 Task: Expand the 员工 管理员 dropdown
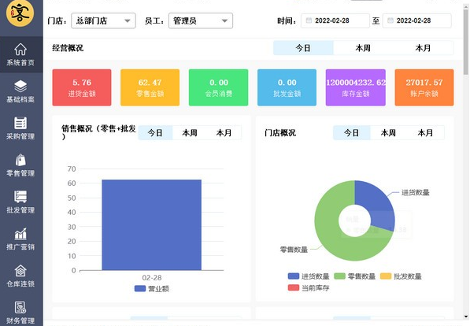(x=201, y=21)
